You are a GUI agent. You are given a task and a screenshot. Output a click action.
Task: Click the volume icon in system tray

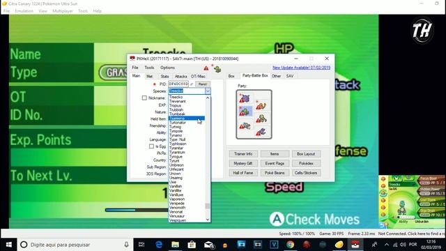point(403,245)
